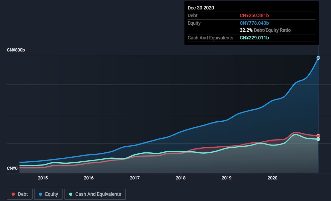Click the blue dot in Equity legend
Image resolution: width=331 pixels, height=201 pixels.
41,194
